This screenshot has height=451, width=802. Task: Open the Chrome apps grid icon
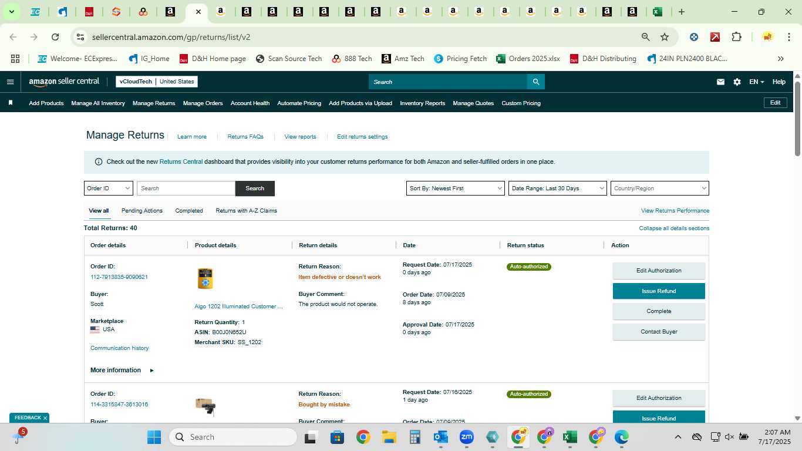[15, 59]
